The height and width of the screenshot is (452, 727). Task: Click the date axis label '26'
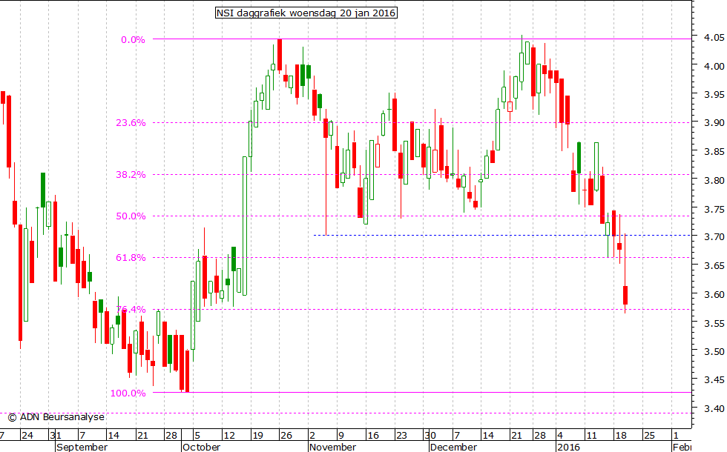286,436
